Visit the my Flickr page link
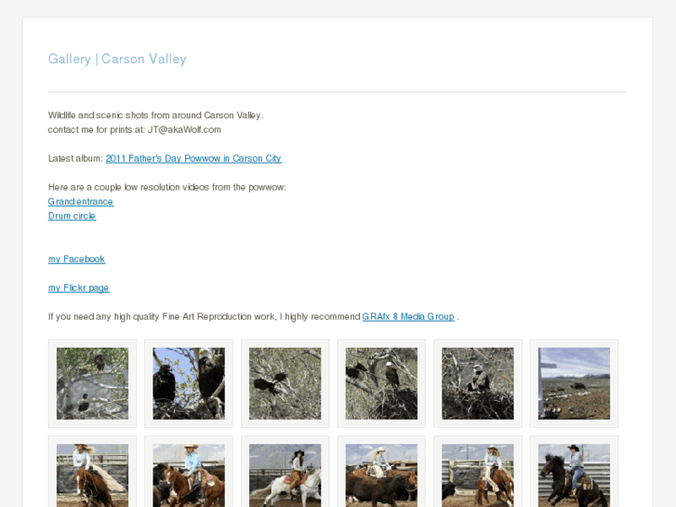Image resolution: width=676 pixels, height=507 pixels. point(78,287)
